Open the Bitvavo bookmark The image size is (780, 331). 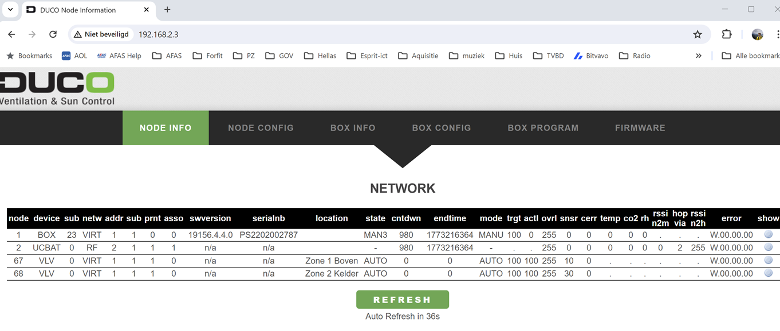tap(592, 55)
